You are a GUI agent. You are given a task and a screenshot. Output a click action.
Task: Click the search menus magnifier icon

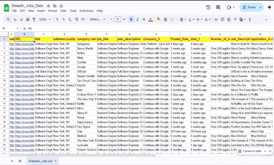coord(8,20)
